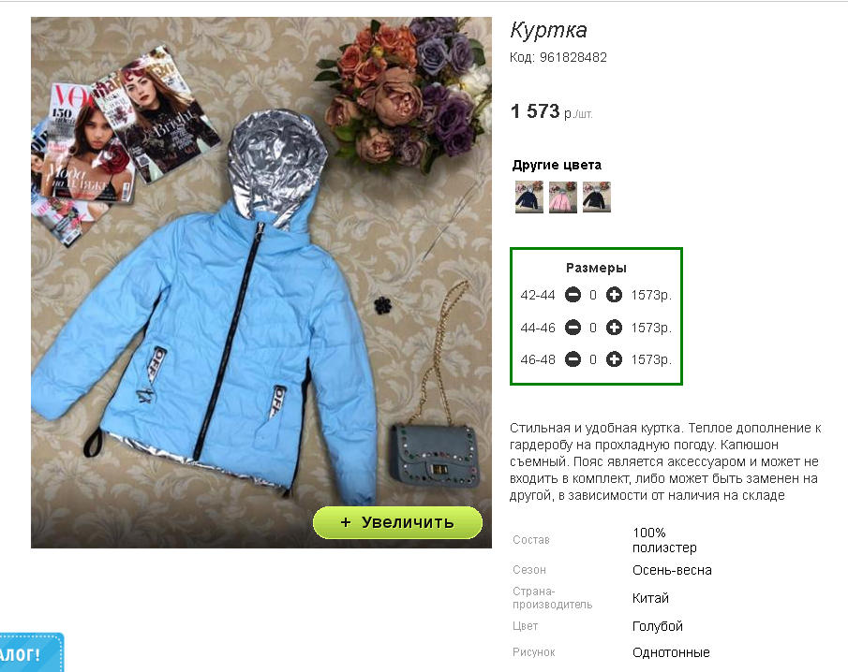The width and height of the screenshot is (848, 672).
Task: Click the quantity field for size 44-46
Action: (x=593, y=328)
